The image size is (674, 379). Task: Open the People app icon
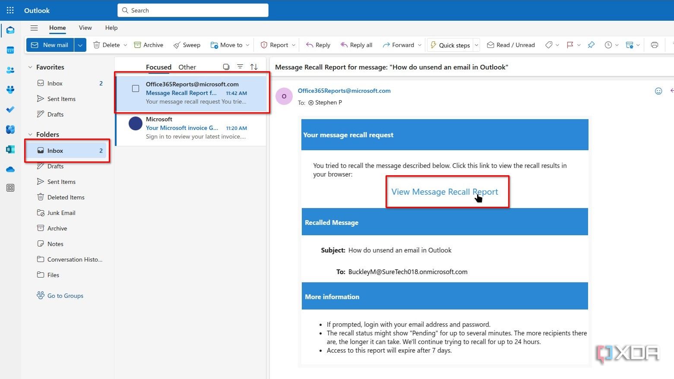[10, 70]
